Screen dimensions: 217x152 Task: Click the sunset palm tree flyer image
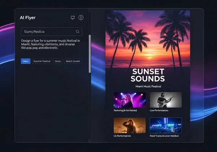click(x=148, y=39)
